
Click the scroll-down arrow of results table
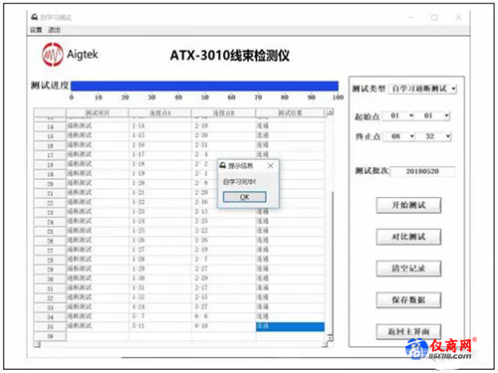pos(330,337)
